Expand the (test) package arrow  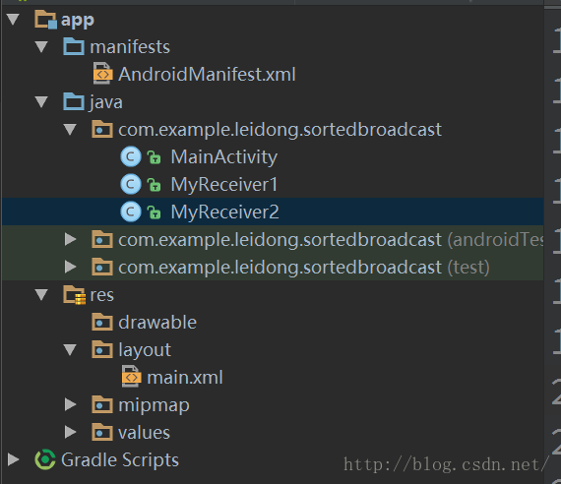[71, 267]
